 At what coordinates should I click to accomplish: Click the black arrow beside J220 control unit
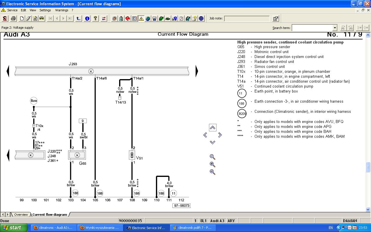pyautogui.click(x=8, y=155)
